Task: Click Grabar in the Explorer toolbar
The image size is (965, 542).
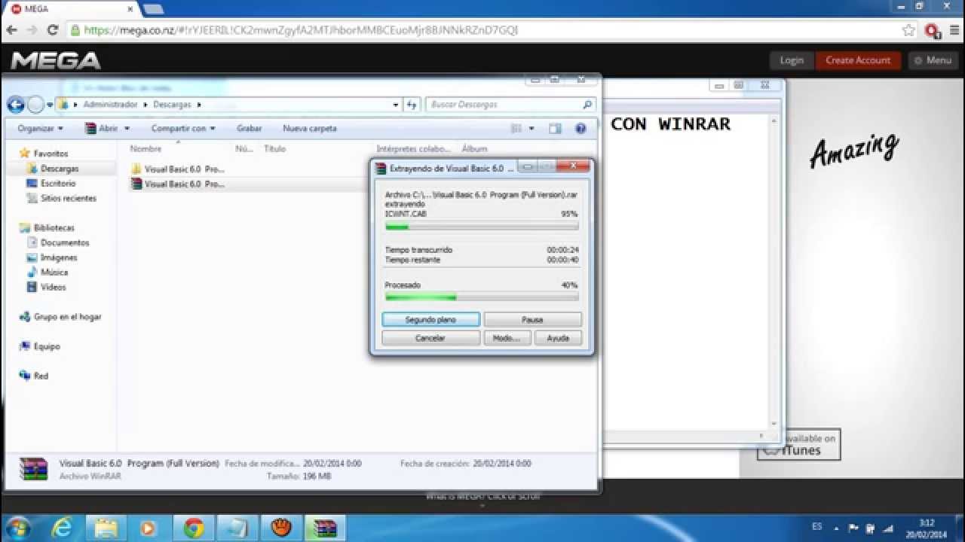Action: [x=249, y=129]
